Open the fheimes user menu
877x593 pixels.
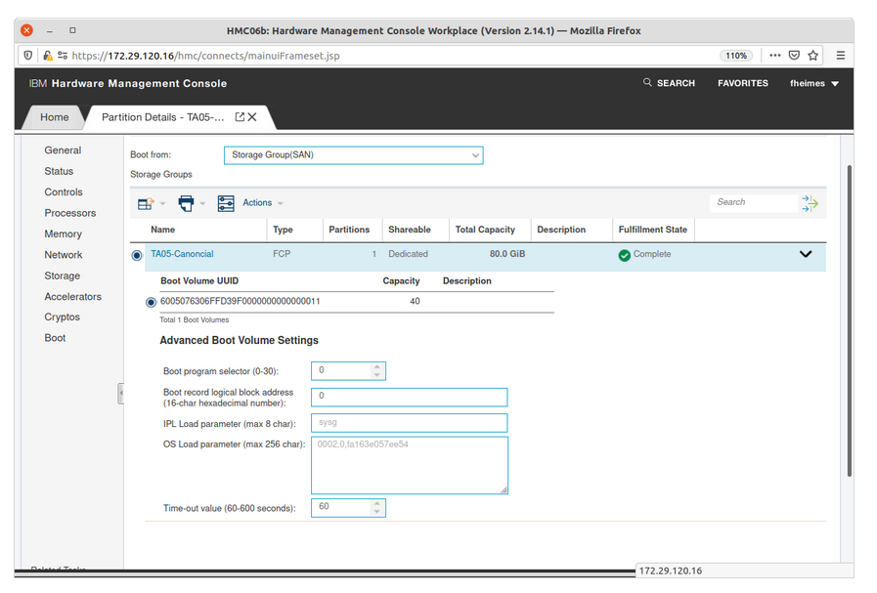814,84
